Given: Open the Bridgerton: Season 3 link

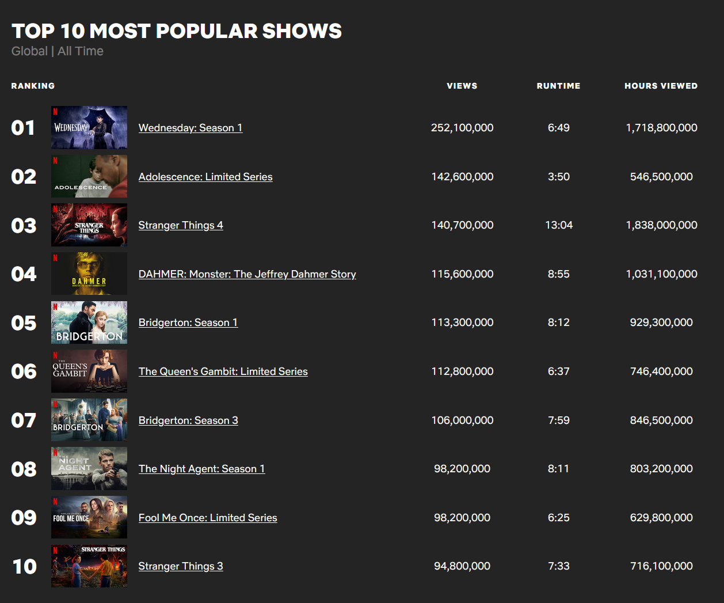Looking at the screenshot, I should (188, 420).
